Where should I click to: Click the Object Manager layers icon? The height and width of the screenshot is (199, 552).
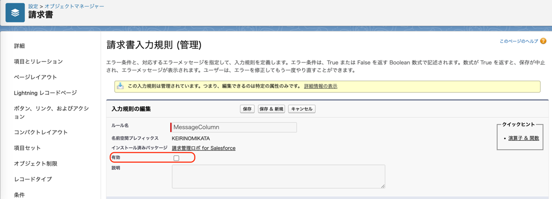tap(15, 13)
